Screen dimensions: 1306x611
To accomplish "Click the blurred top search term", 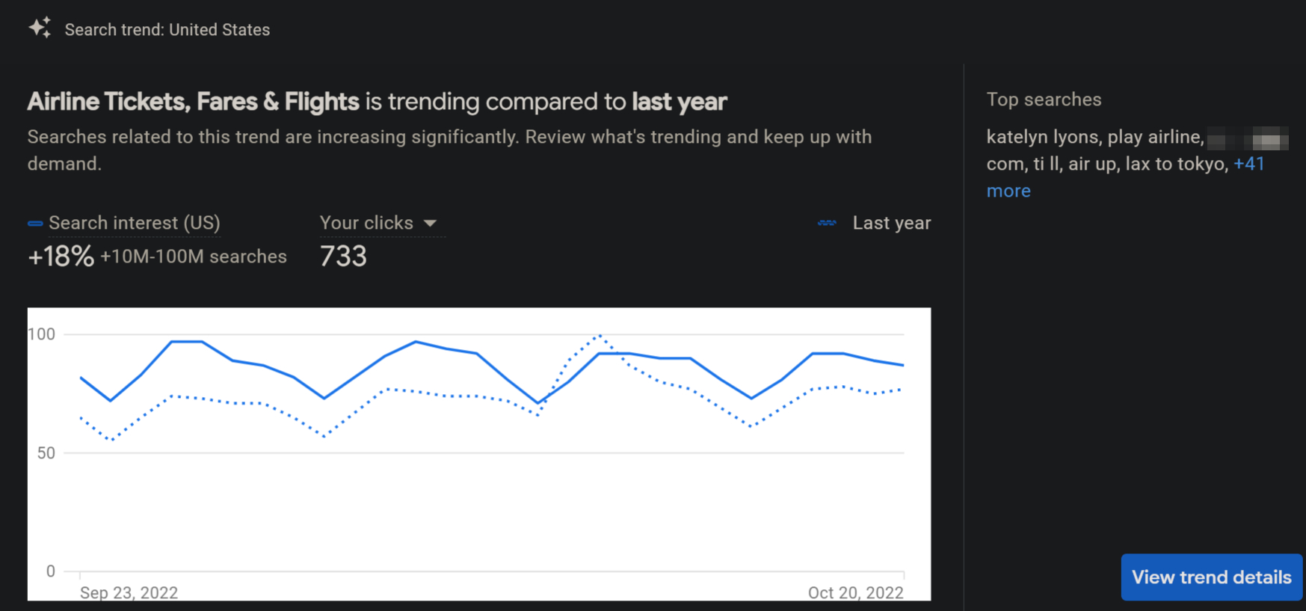I will pyautogui.click(x=1248, y=138).
